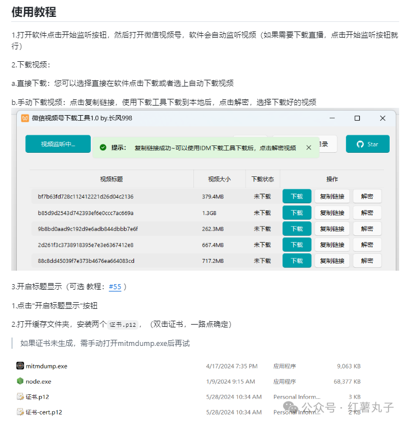
Task: Click the 视频大小 column header
Action: pos(219,179)
